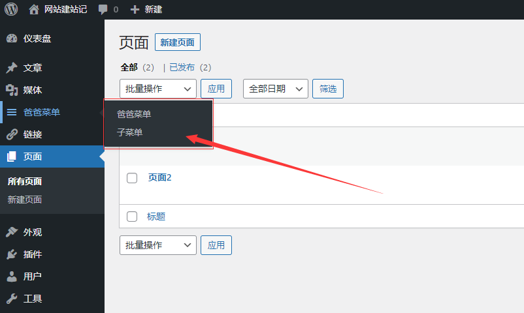Click the 页面 pages icon
This screenshot has width=524, height=313.
12,156
